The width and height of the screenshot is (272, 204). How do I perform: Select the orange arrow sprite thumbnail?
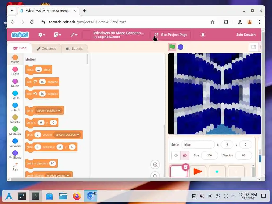[x=198, y=172]
